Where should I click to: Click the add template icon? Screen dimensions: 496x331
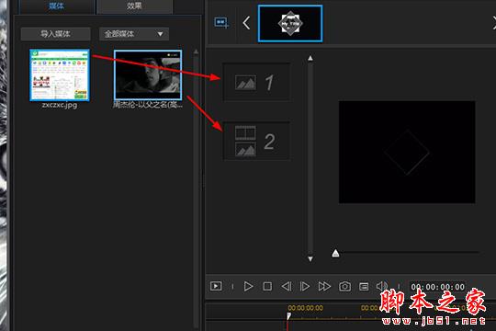click(221, 23)
